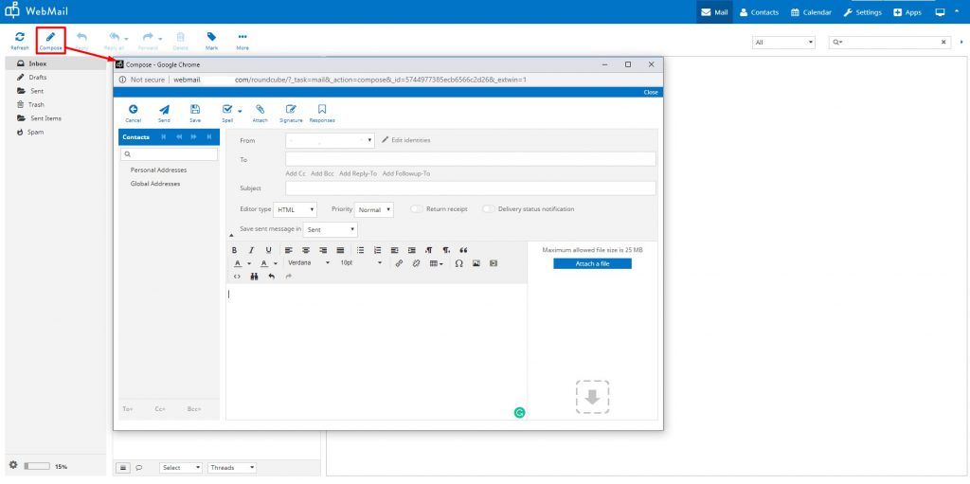Click the disk usage quota bar
This screenshot has height=484, width=970.
pyautogui.click(x=37, y=466)
